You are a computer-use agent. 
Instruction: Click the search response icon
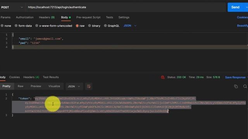click(x=245, y=86)
